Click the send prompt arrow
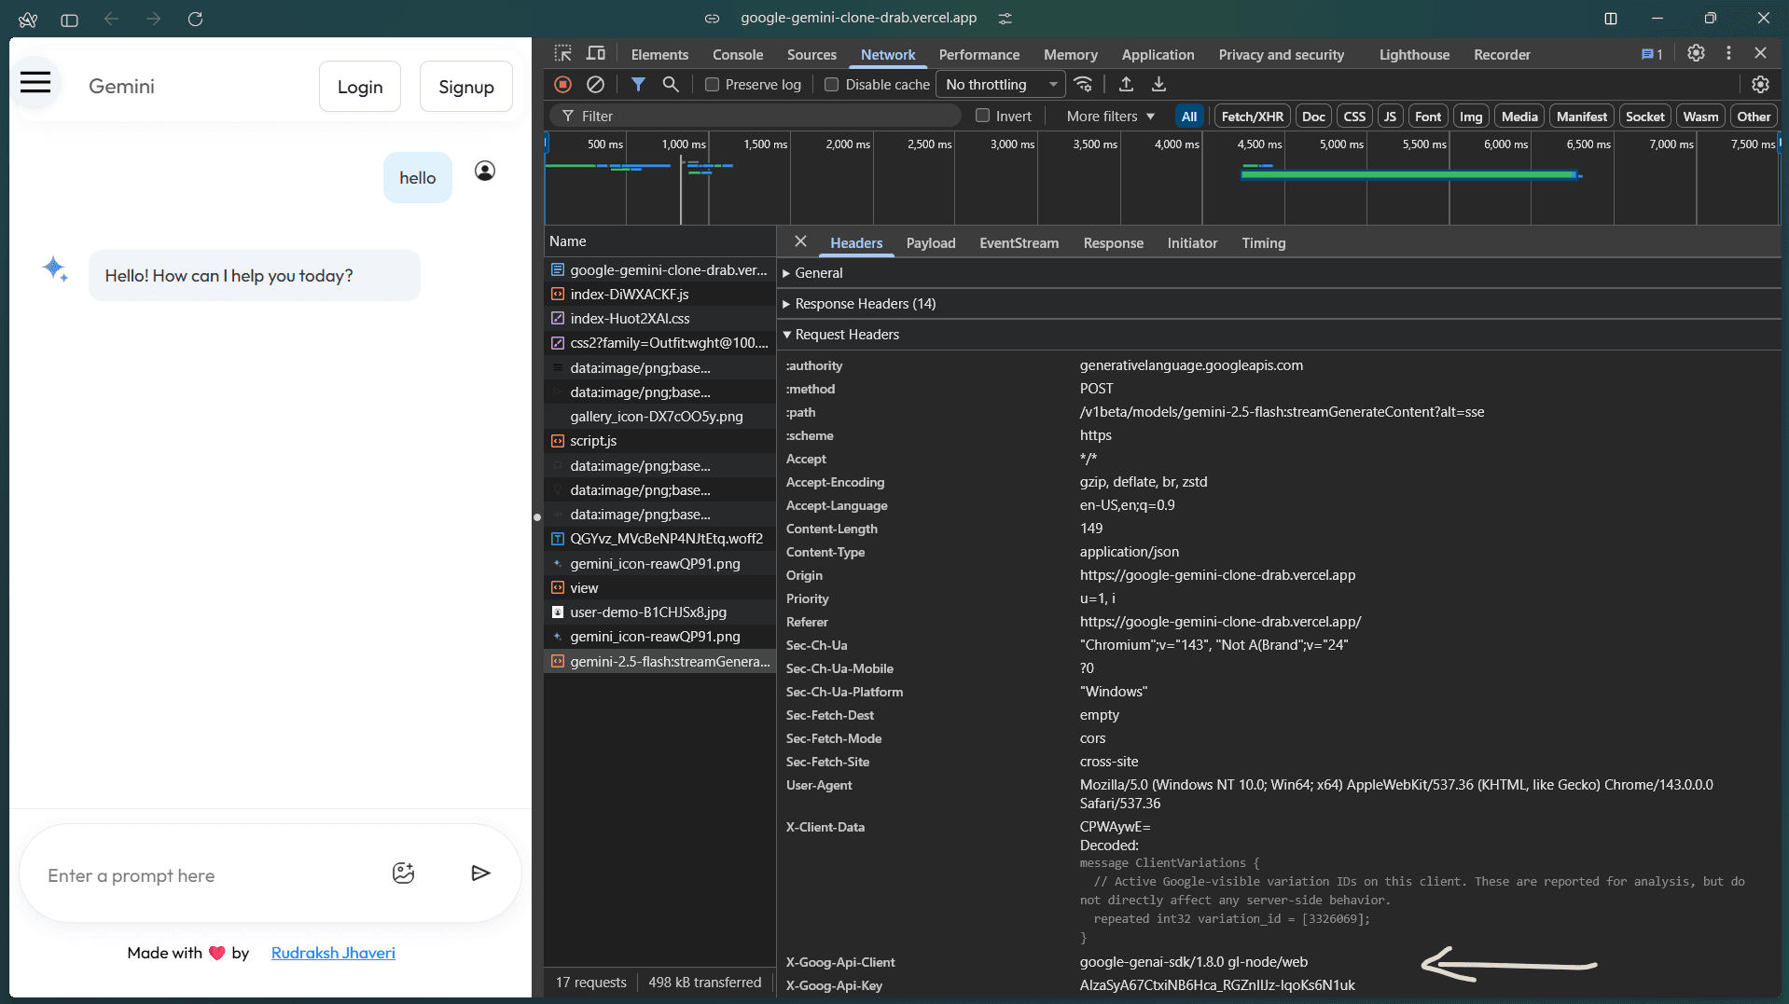 480,873
